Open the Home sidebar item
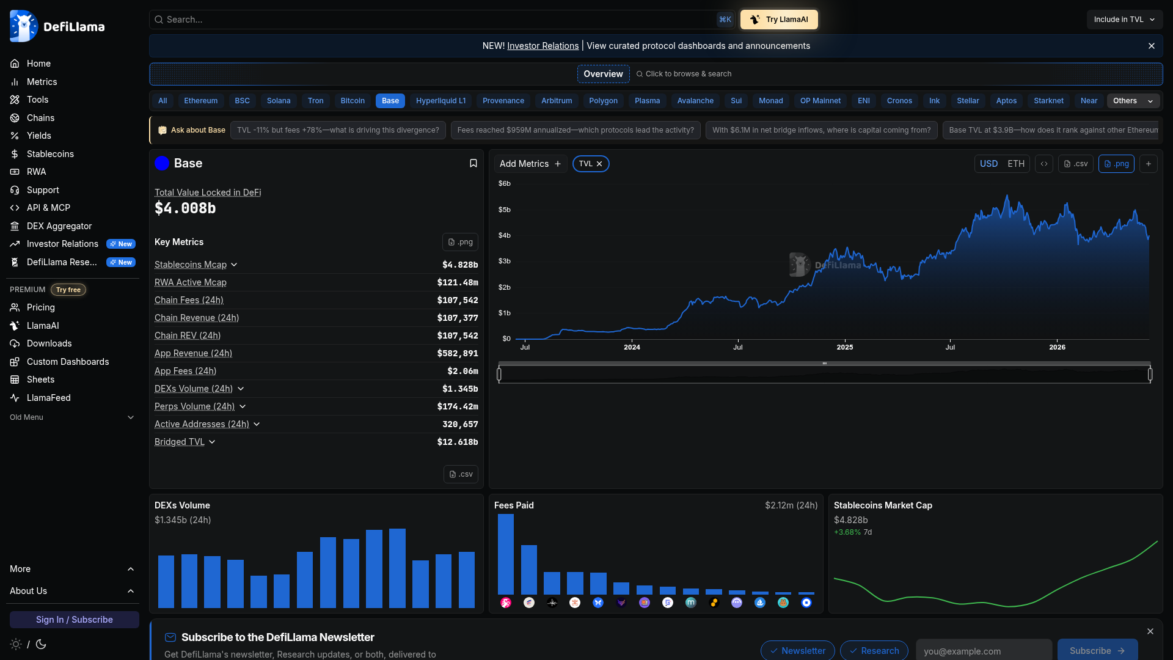 point(38,64)
